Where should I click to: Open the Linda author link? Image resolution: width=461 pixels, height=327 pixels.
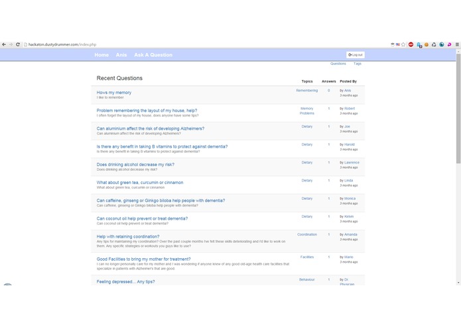(x=348, y=181)
